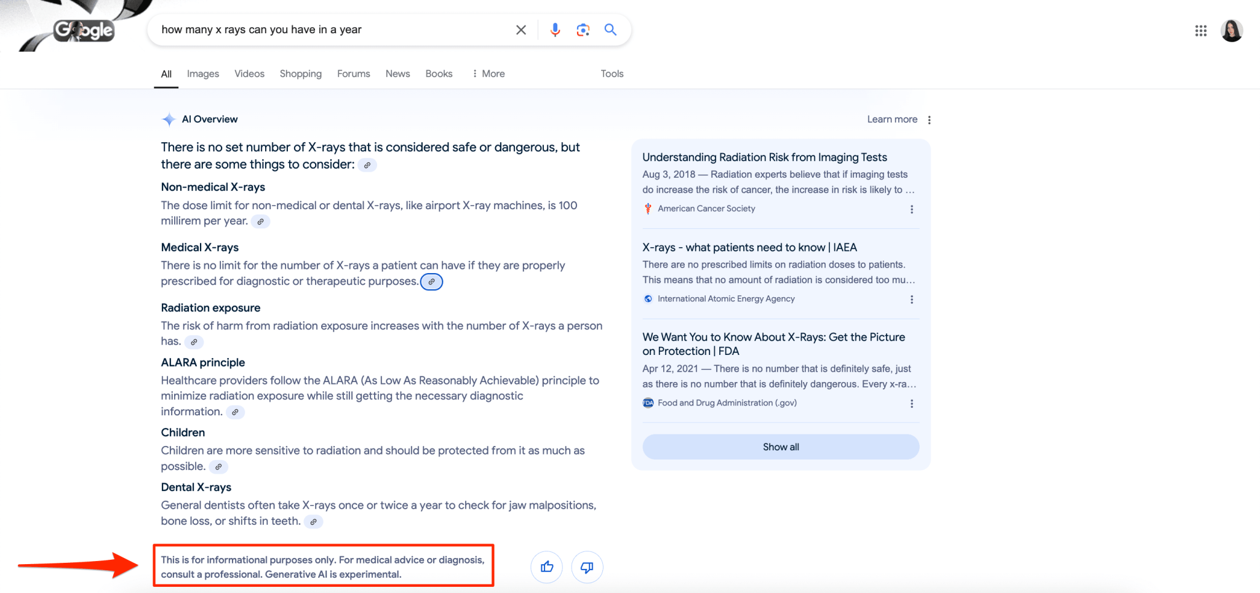1260x593 pixels.
Task: Open the Learn more link
Action: 892,119
